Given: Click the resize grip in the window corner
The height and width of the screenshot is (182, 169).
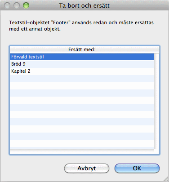Looking at the screenshot, I should tap(166, 179).
